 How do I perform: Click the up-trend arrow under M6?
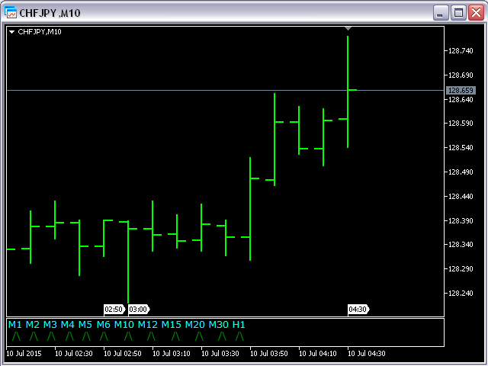104,336
